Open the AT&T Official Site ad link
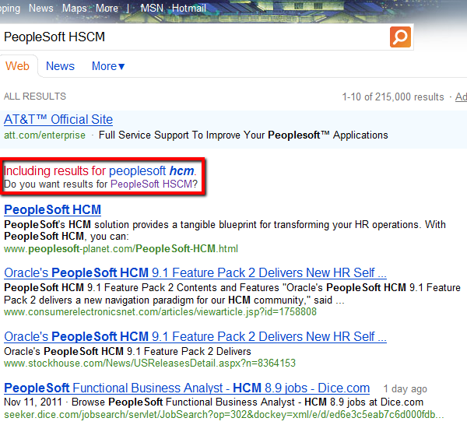Screen dimensions: 467x425 pos(58,119)
